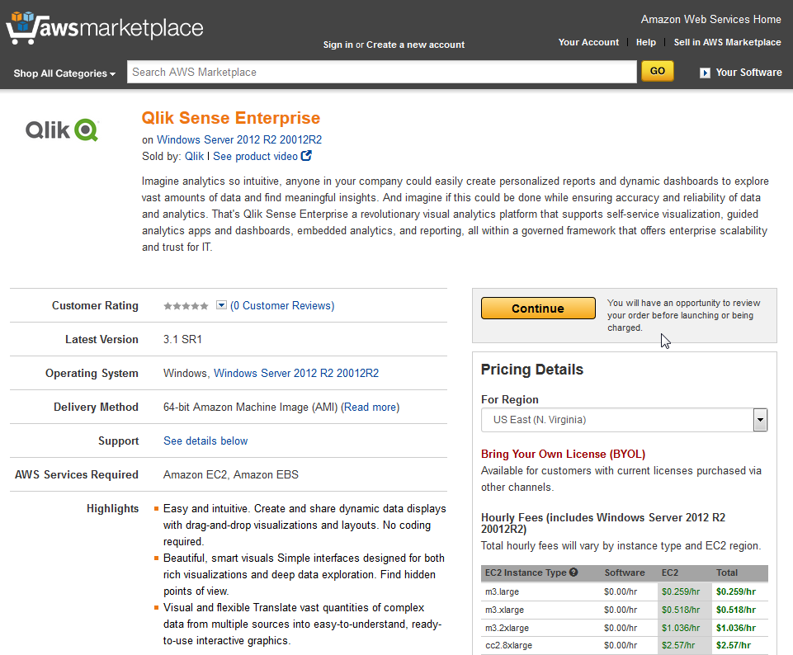Open the external link icon beside product video
This screenshot has height=655, width=793.
pos(306,156)
